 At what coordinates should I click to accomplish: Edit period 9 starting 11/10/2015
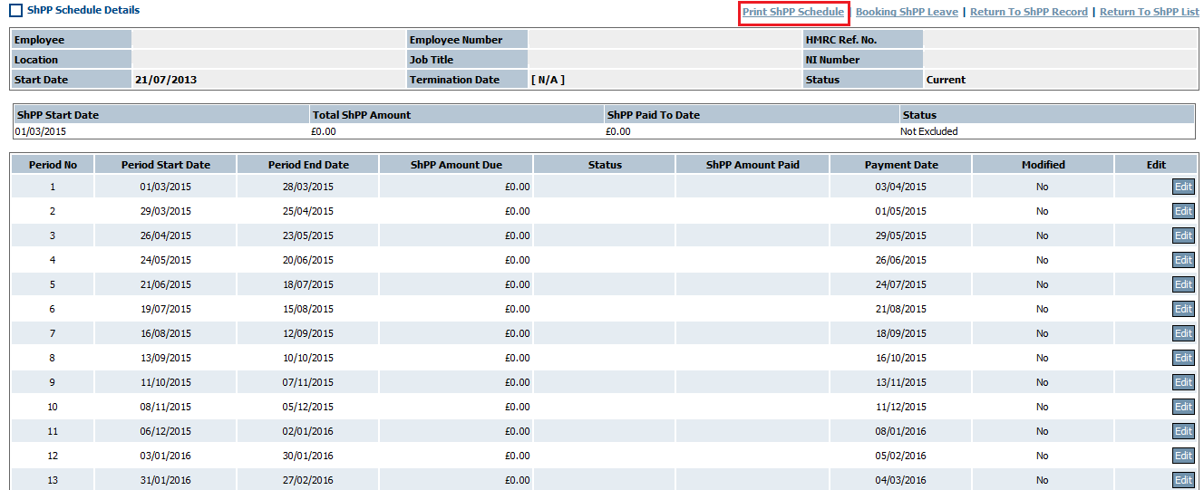[x=1183, y=382]
